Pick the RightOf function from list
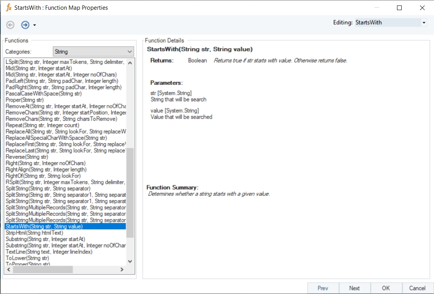 click(43, 176)
